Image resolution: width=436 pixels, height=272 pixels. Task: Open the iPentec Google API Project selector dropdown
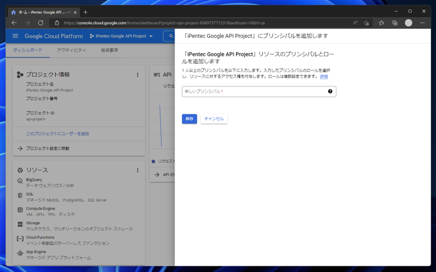[x=121, y=36]
